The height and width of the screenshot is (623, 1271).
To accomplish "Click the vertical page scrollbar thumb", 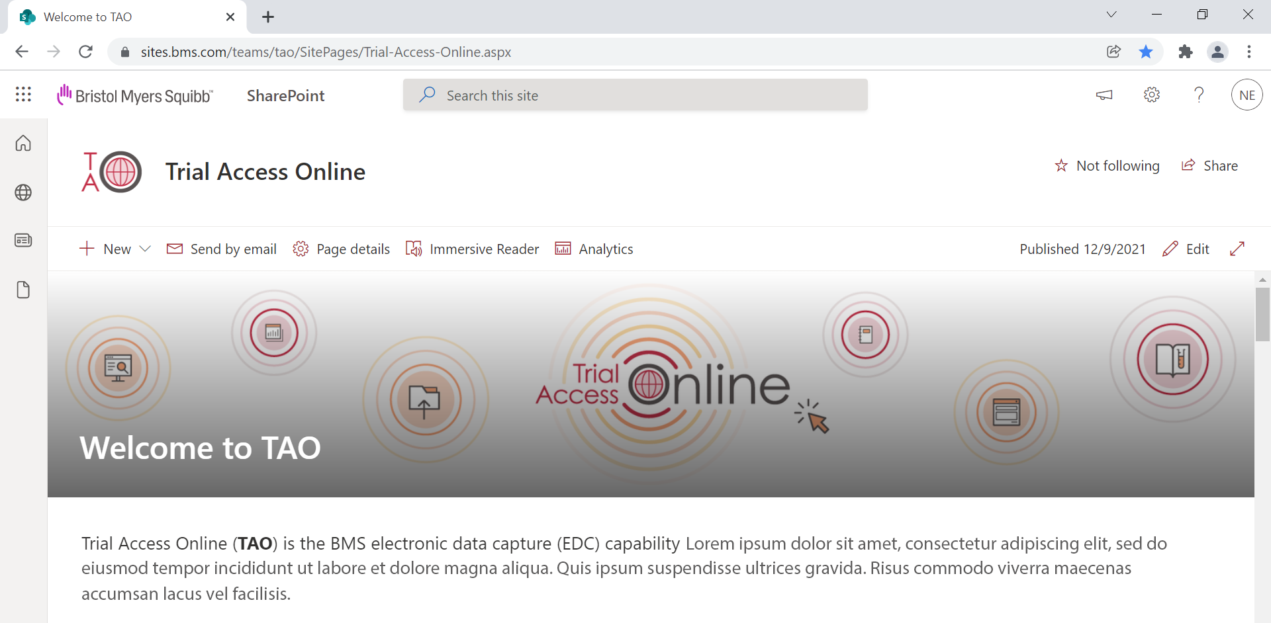I will [x=1262, y=314].
